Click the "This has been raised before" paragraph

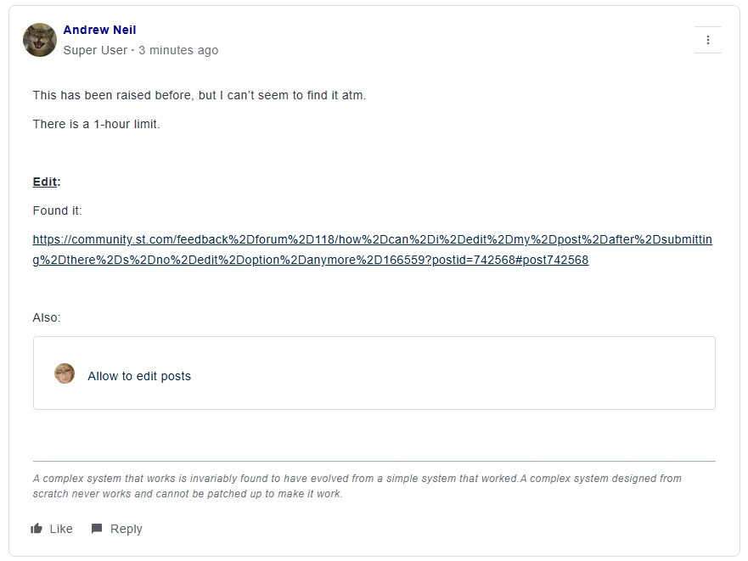click(x=200, y=95)
